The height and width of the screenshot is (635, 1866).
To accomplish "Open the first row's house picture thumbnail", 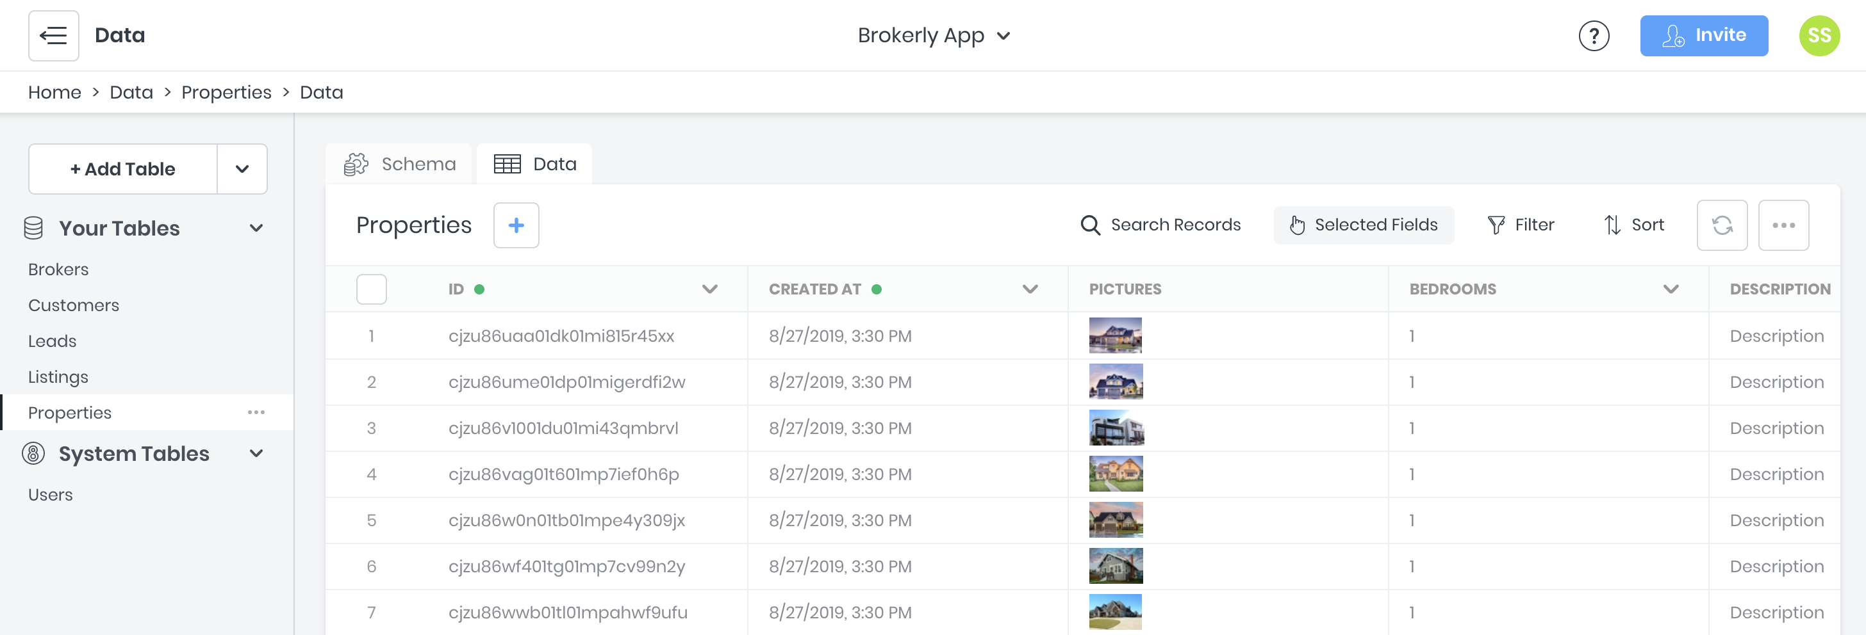I will [x=1115, y=335].
